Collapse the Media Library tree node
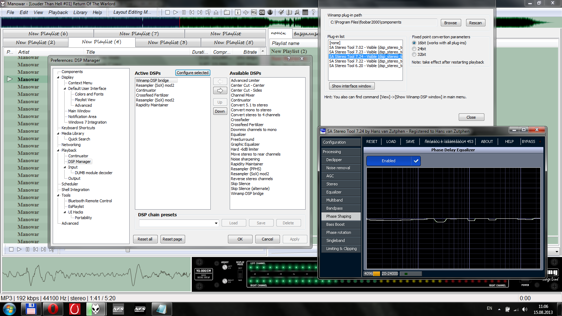Screen dimensions: 562x316 (x=58, y=133)
